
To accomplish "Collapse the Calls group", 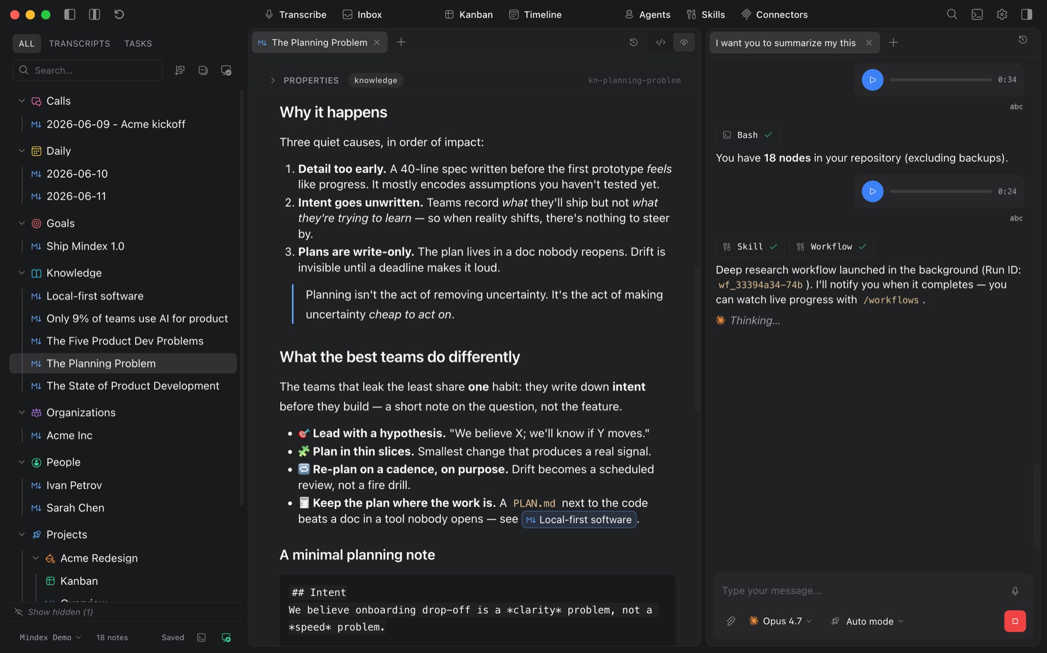I will [x=22, y=101].
